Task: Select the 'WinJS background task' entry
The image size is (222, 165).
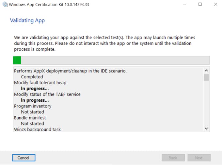Action: tap(37, 129)
